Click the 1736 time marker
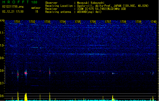The width and height of the screenshot is (159, 101). (93, 22)
